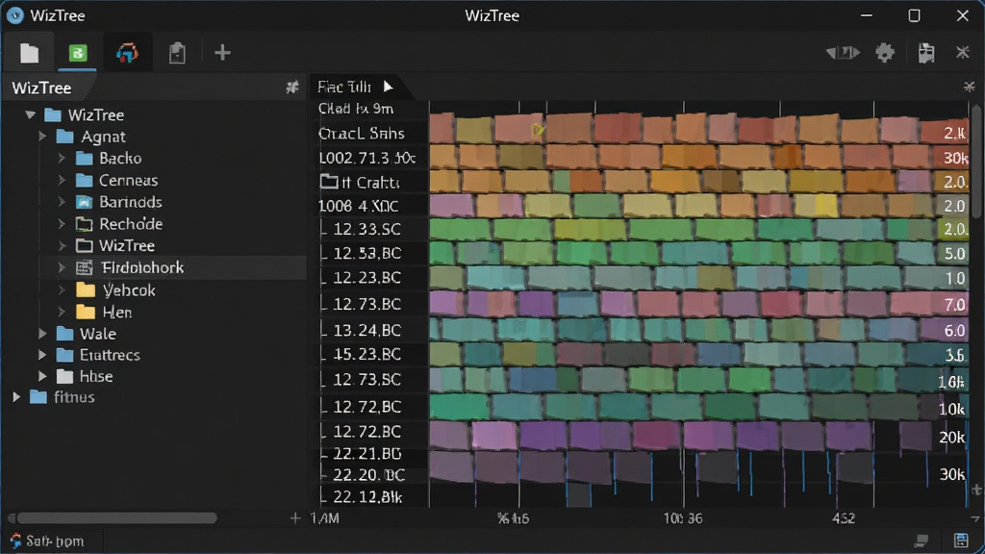Click the asterisk icon in treemap header
The image size is (985, 554).
(x=969, y=87)
